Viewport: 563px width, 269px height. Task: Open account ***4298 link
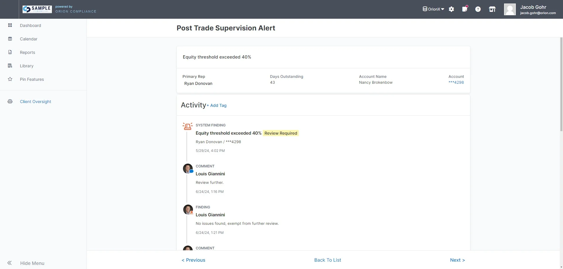point(456,83)
